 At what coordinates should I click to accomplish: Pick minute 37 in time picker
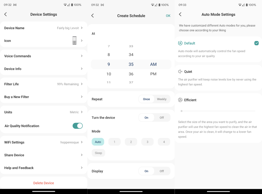pyautogui.click(x=131, y=82)
